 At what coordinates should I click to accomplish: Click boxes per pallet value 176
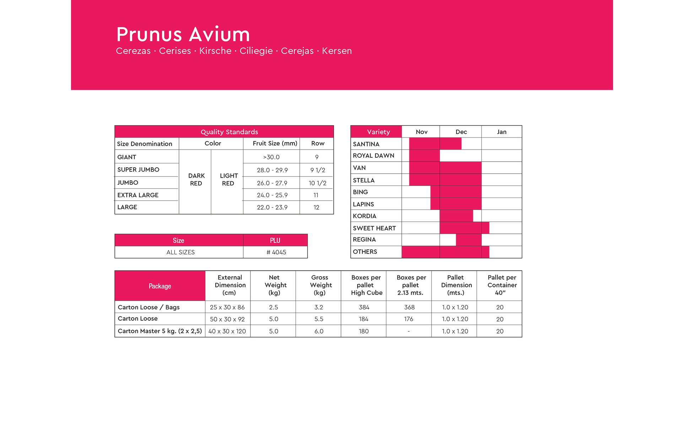coord(408,319)
